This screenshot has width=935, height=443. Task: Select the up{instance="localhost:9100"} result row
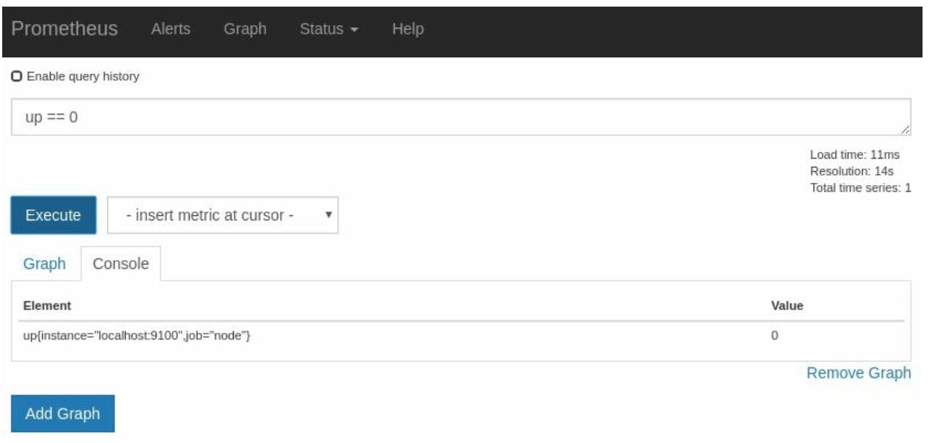tap(461, 336)
